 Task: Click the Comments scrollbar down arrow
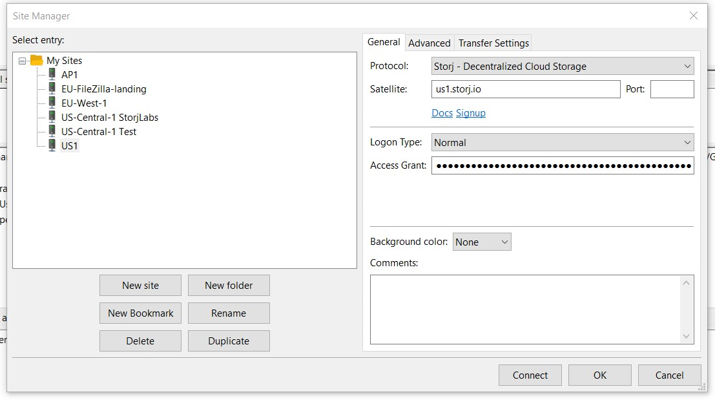pyautogui.click(x=687, y=336)
